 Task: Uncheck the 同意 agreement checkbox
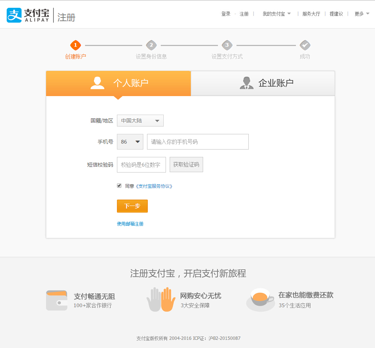[119, 186]
